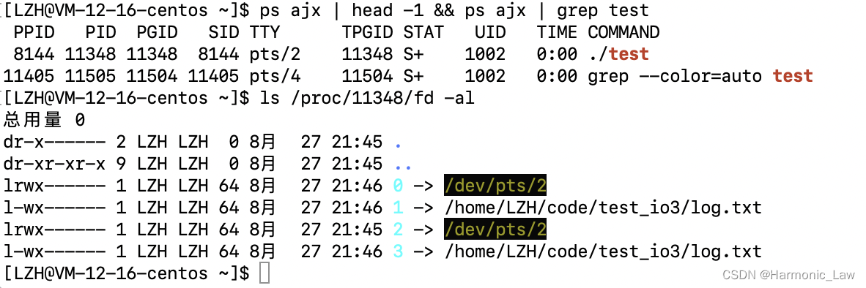This screenshot has height=288, width=866.
Task: Click file descriptor 3 link name
Action: [x=399, y=251]
